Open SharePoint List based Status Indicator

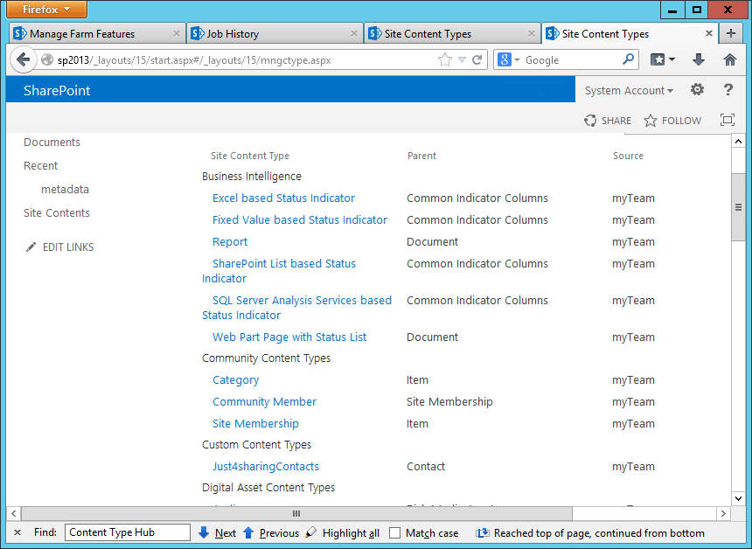pos(284,264)
